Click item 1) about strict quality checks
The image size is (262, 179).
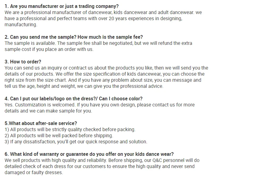tap(70, 130)
